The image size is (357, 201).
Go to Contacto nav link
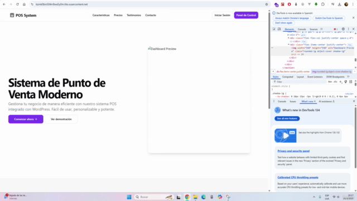click(151, 15)
